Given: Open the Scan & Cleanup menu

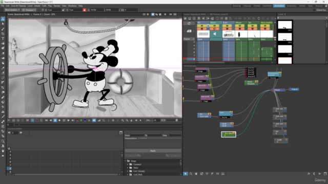Looking at the screenshot, I should click(x=18, y=6).
